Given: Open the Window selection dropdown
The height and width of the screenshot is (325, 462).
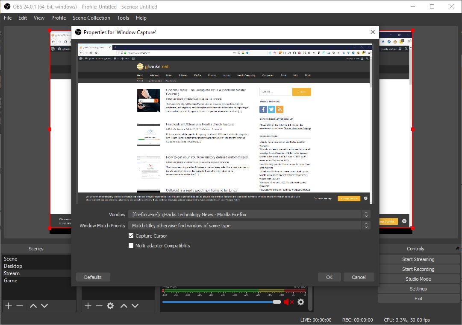Looking at the screenshot, I should click(x=249, y=215).
